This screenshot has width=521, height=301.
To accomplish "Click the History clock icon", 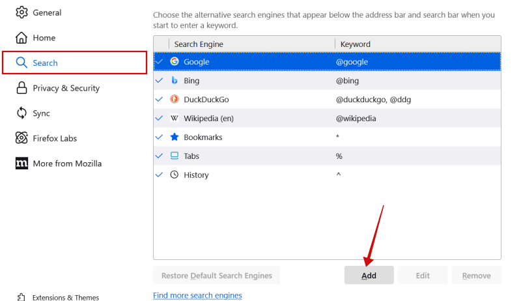I will pyautogui.click(x=175, y=175).
